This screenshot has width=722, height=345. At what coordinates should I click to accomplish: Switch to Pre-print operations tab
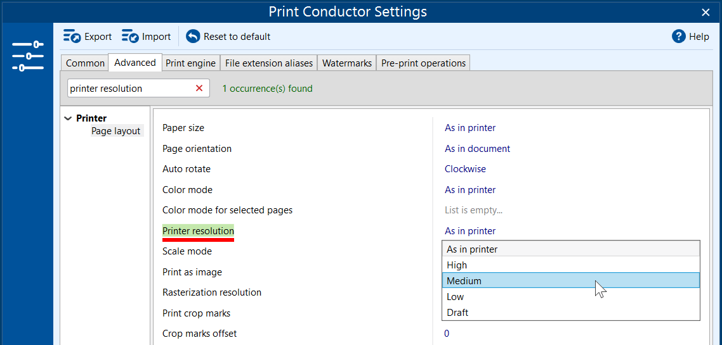[x=423, y=63]
